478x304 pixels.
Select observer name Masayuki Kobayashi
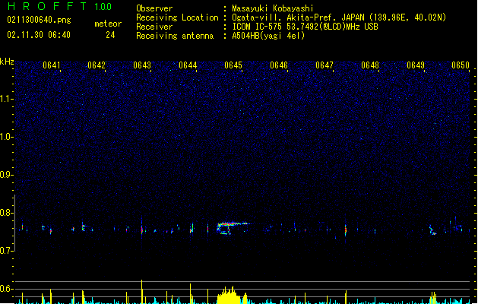click(273, 8)
